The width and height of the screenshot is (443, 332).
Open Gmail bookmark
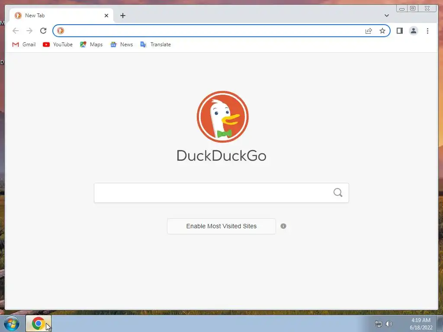tap(24, 45)
